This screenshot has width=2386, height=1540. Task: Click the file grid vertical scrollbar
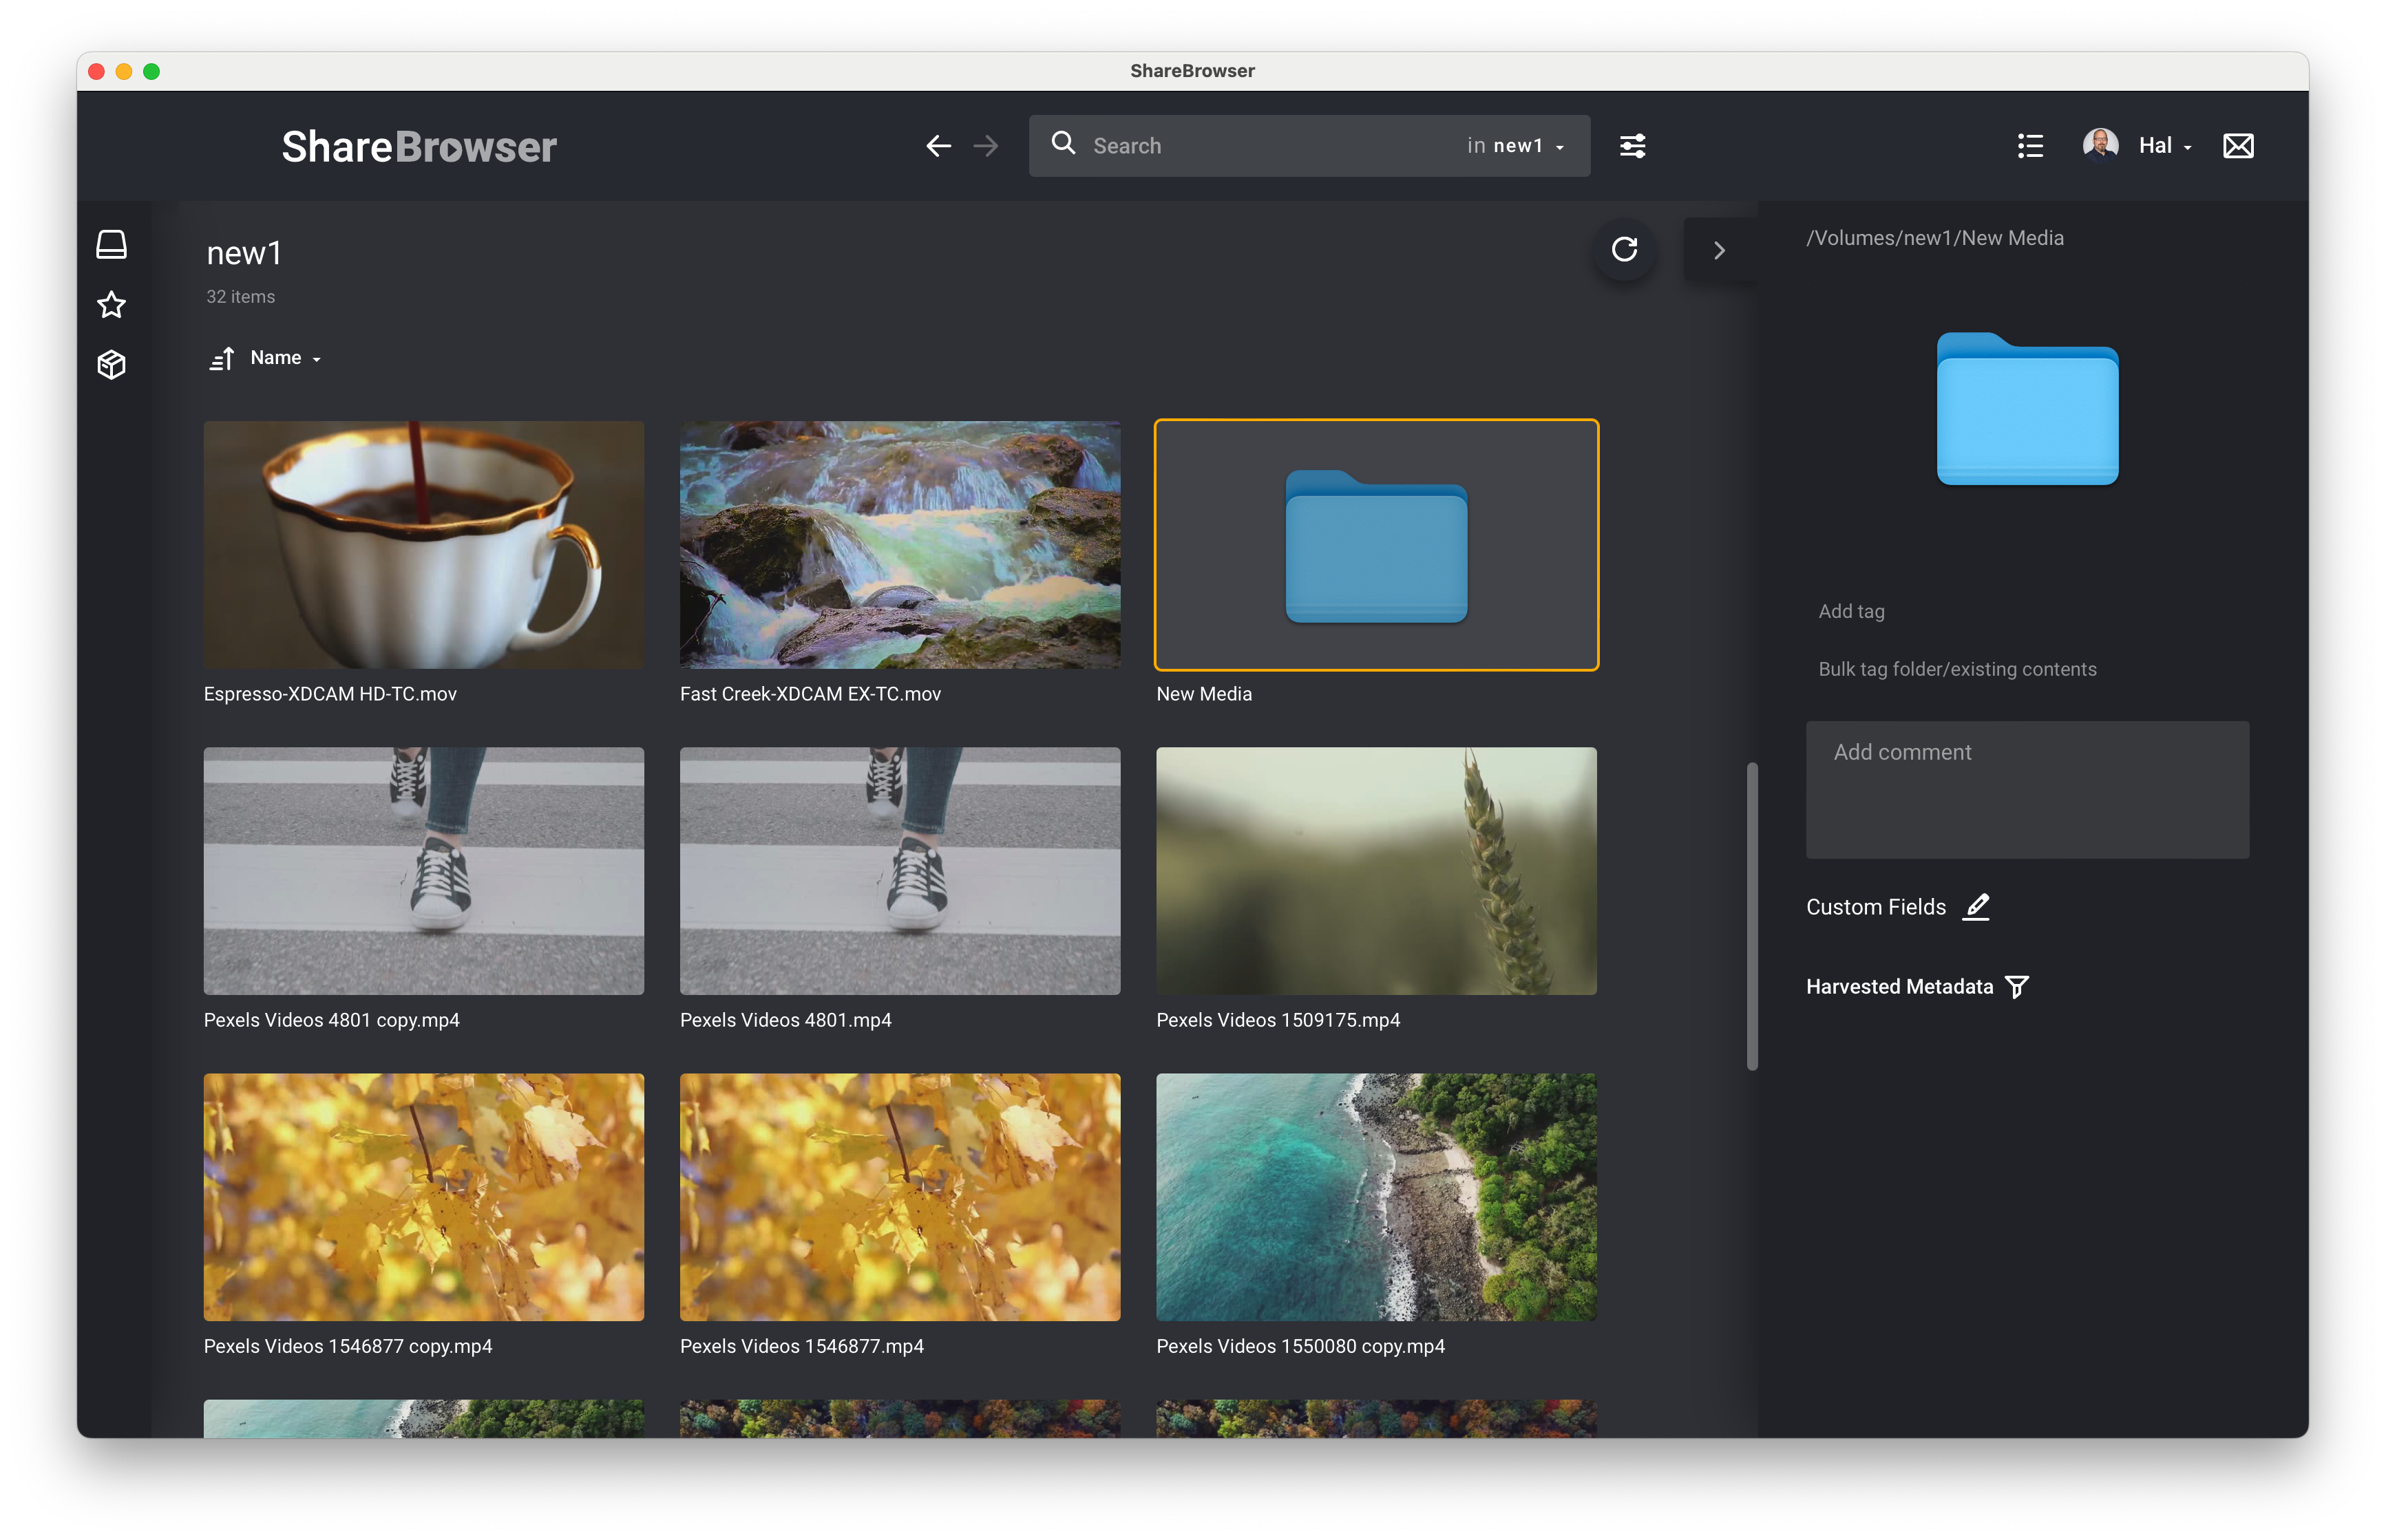point(1752,917)
